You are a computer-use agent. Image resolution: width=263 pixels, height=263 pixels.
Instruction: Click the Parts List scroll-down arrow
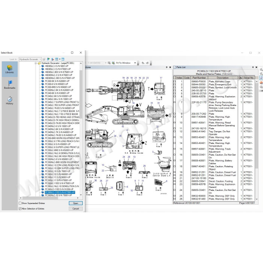point(257,199)
